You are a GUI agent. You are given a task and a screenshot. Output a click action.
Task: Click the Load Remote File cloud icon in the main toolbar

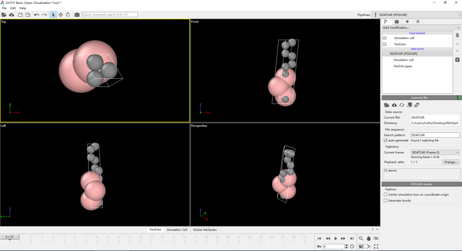pos(12,15)
